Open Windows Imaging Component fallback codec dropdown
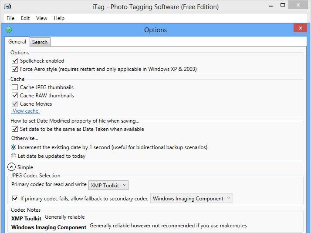Image resolution: width=311 pixels, height=233 pixels. [192, 199]
